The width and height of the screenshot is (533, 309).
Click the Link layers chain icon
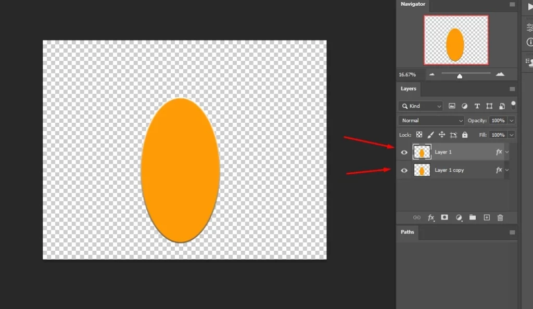(417, 217)
